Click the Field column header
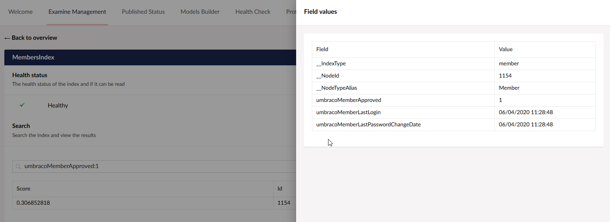 point(322,49)
